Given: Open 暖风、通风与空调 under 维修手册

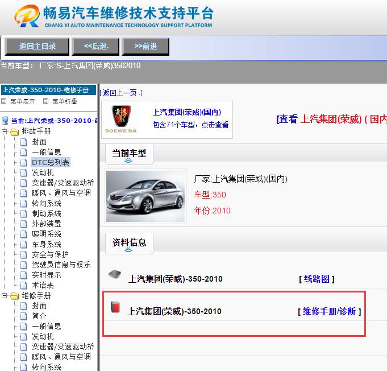Looking at the screenshot, I should [x=61, y=357].
